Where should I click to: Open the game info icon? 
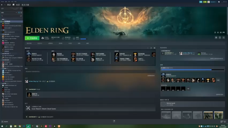tap(220, 38)
